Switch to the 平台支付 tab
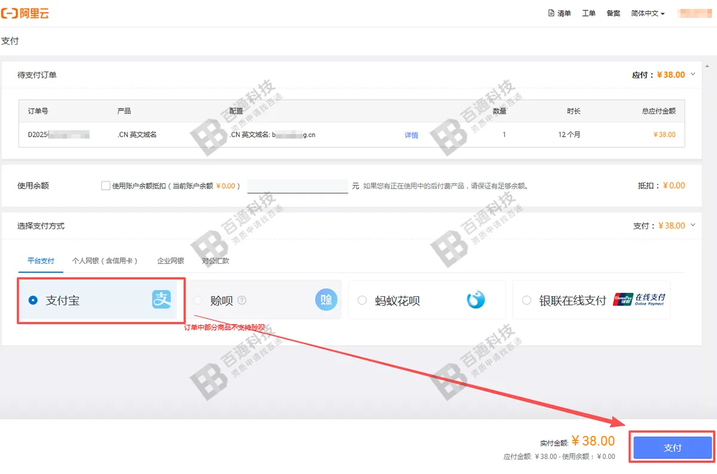Image resolution: width=717 pixels, height=474 pixels. click(x=41, y=261)
